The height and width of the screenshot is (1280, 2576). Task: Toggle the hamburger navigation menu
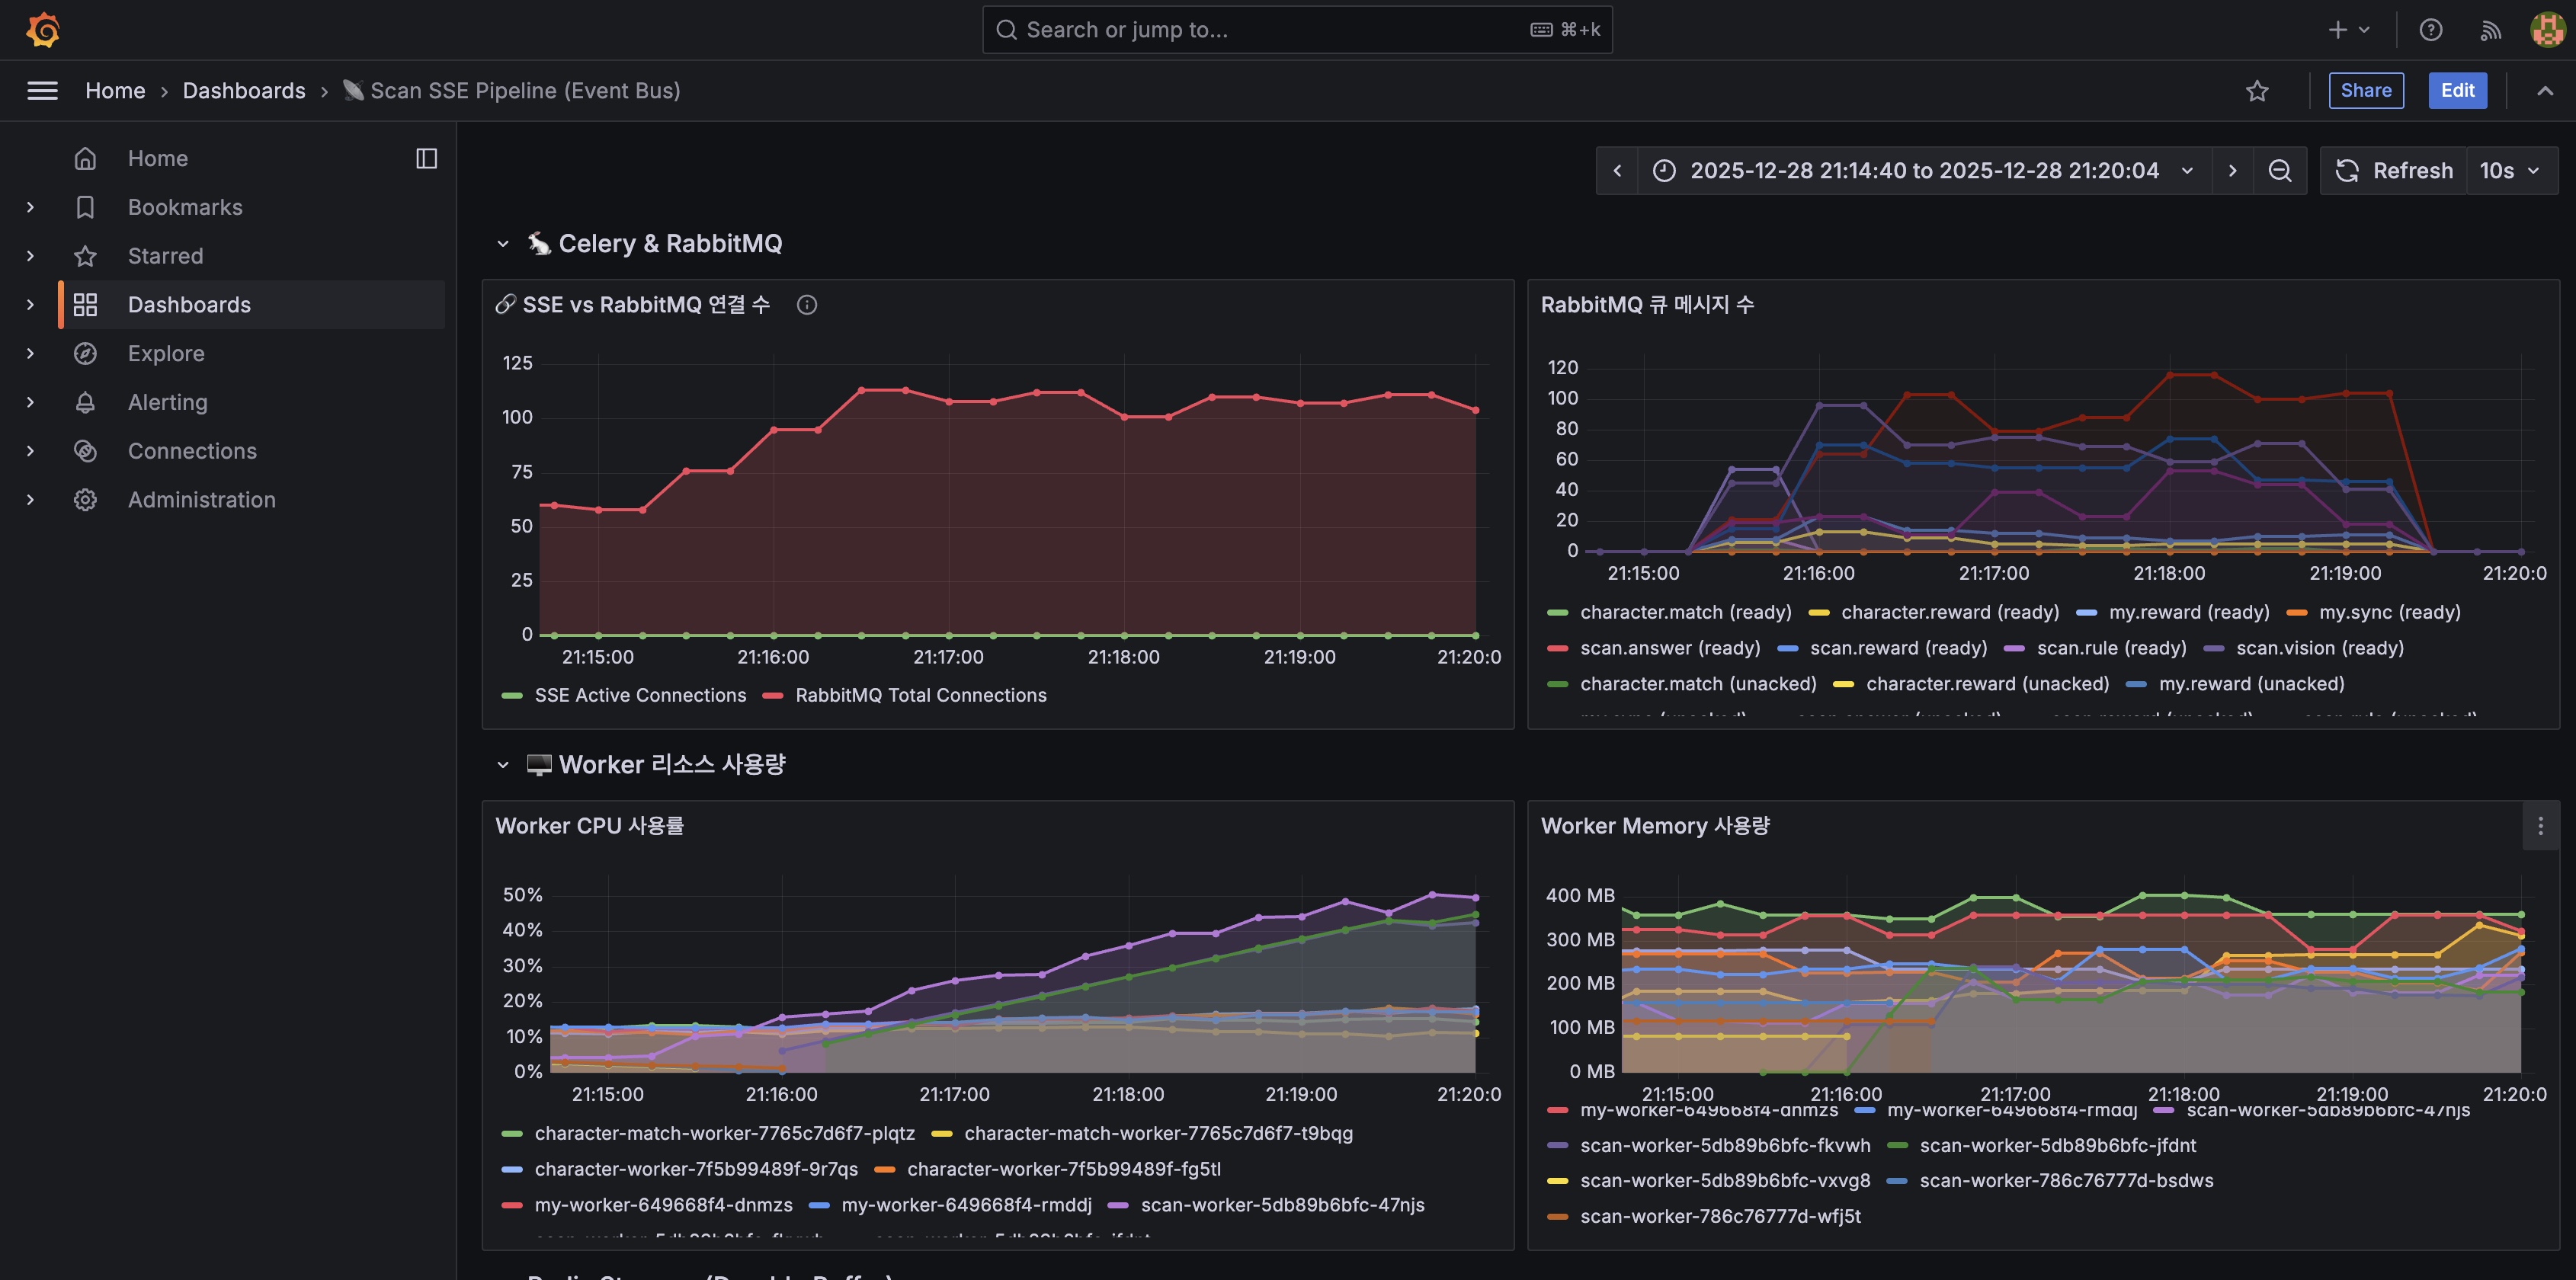coord(42,91)
